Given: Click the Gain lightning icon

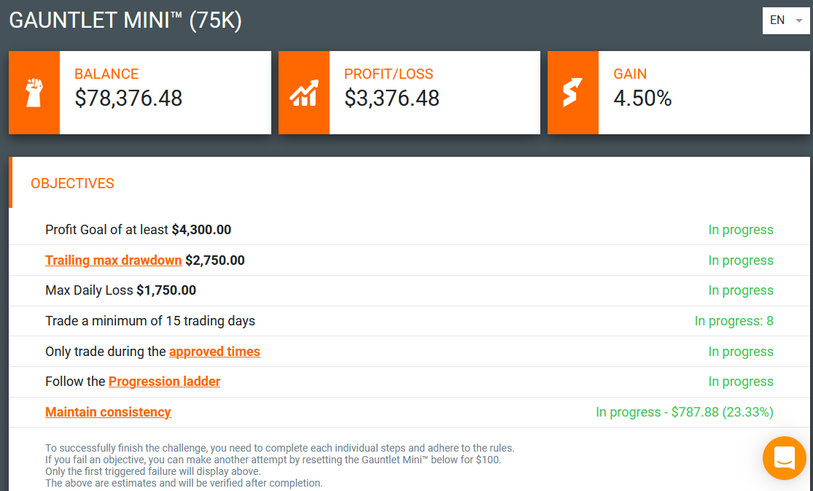Looking at the screenshot, I should (x=573, y=93).
